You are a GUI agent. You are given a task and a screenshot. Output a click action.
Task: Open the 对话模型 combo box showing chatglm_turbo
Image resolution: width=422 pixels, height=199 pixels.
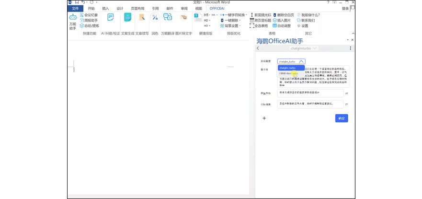click(x=291, y=61)
